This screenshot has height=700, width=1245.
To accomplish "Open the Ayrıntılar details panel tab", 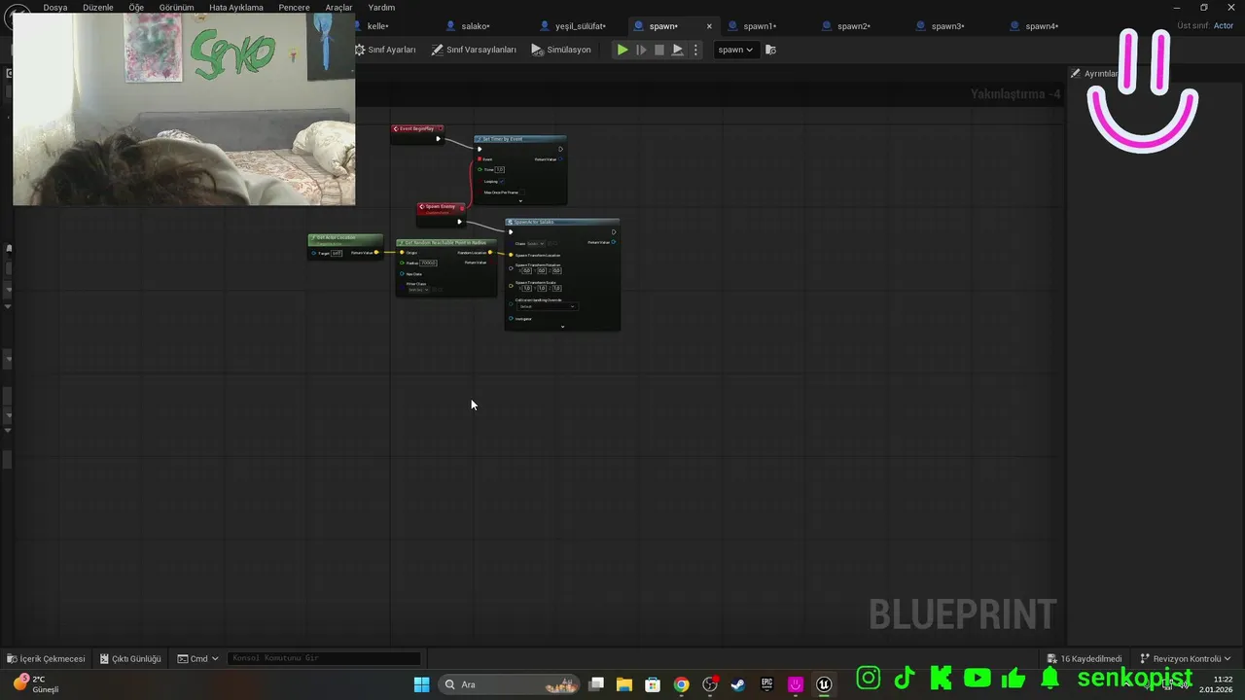I will (1096, 74).
